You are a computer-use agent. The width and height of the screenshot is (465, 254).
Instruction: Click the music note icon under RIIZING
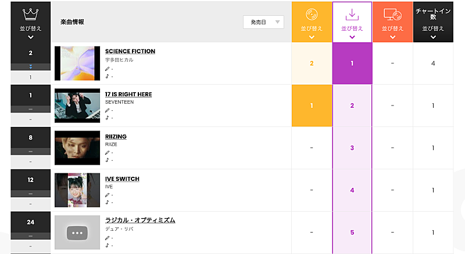tap(107, 160)
